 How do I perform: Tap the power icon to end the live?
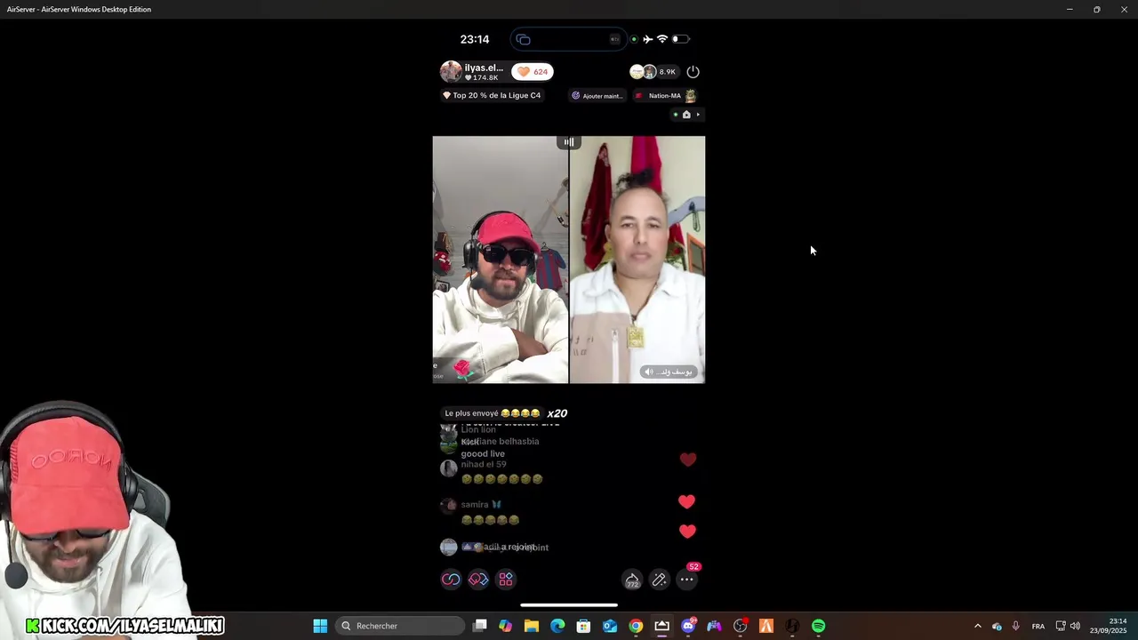[693, 72]
